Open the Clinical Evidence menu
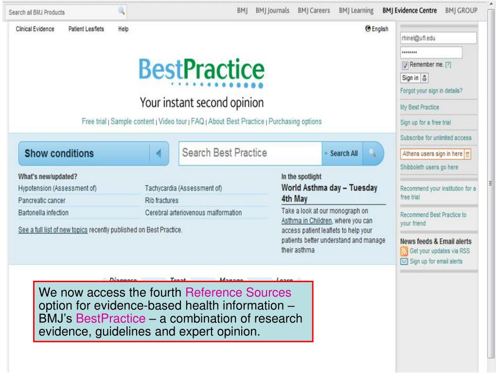The image size is (498, 373). [x=35, y=29]
